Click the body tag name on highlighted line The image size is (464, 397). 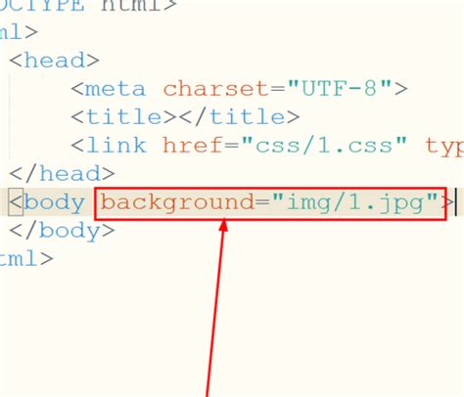[55, 202]
